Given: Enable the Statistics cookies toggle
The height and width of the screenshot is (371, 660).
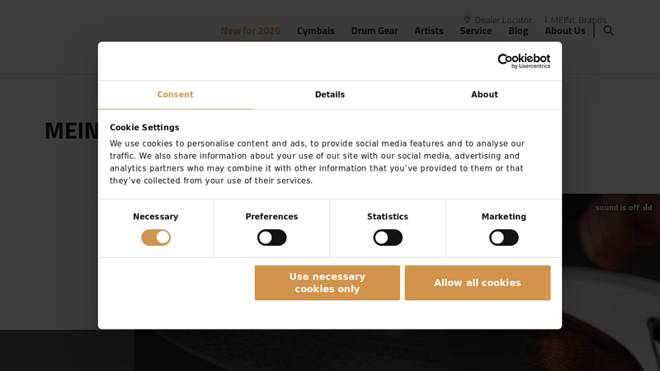Looking at the screenshot, I should point(388,237).
